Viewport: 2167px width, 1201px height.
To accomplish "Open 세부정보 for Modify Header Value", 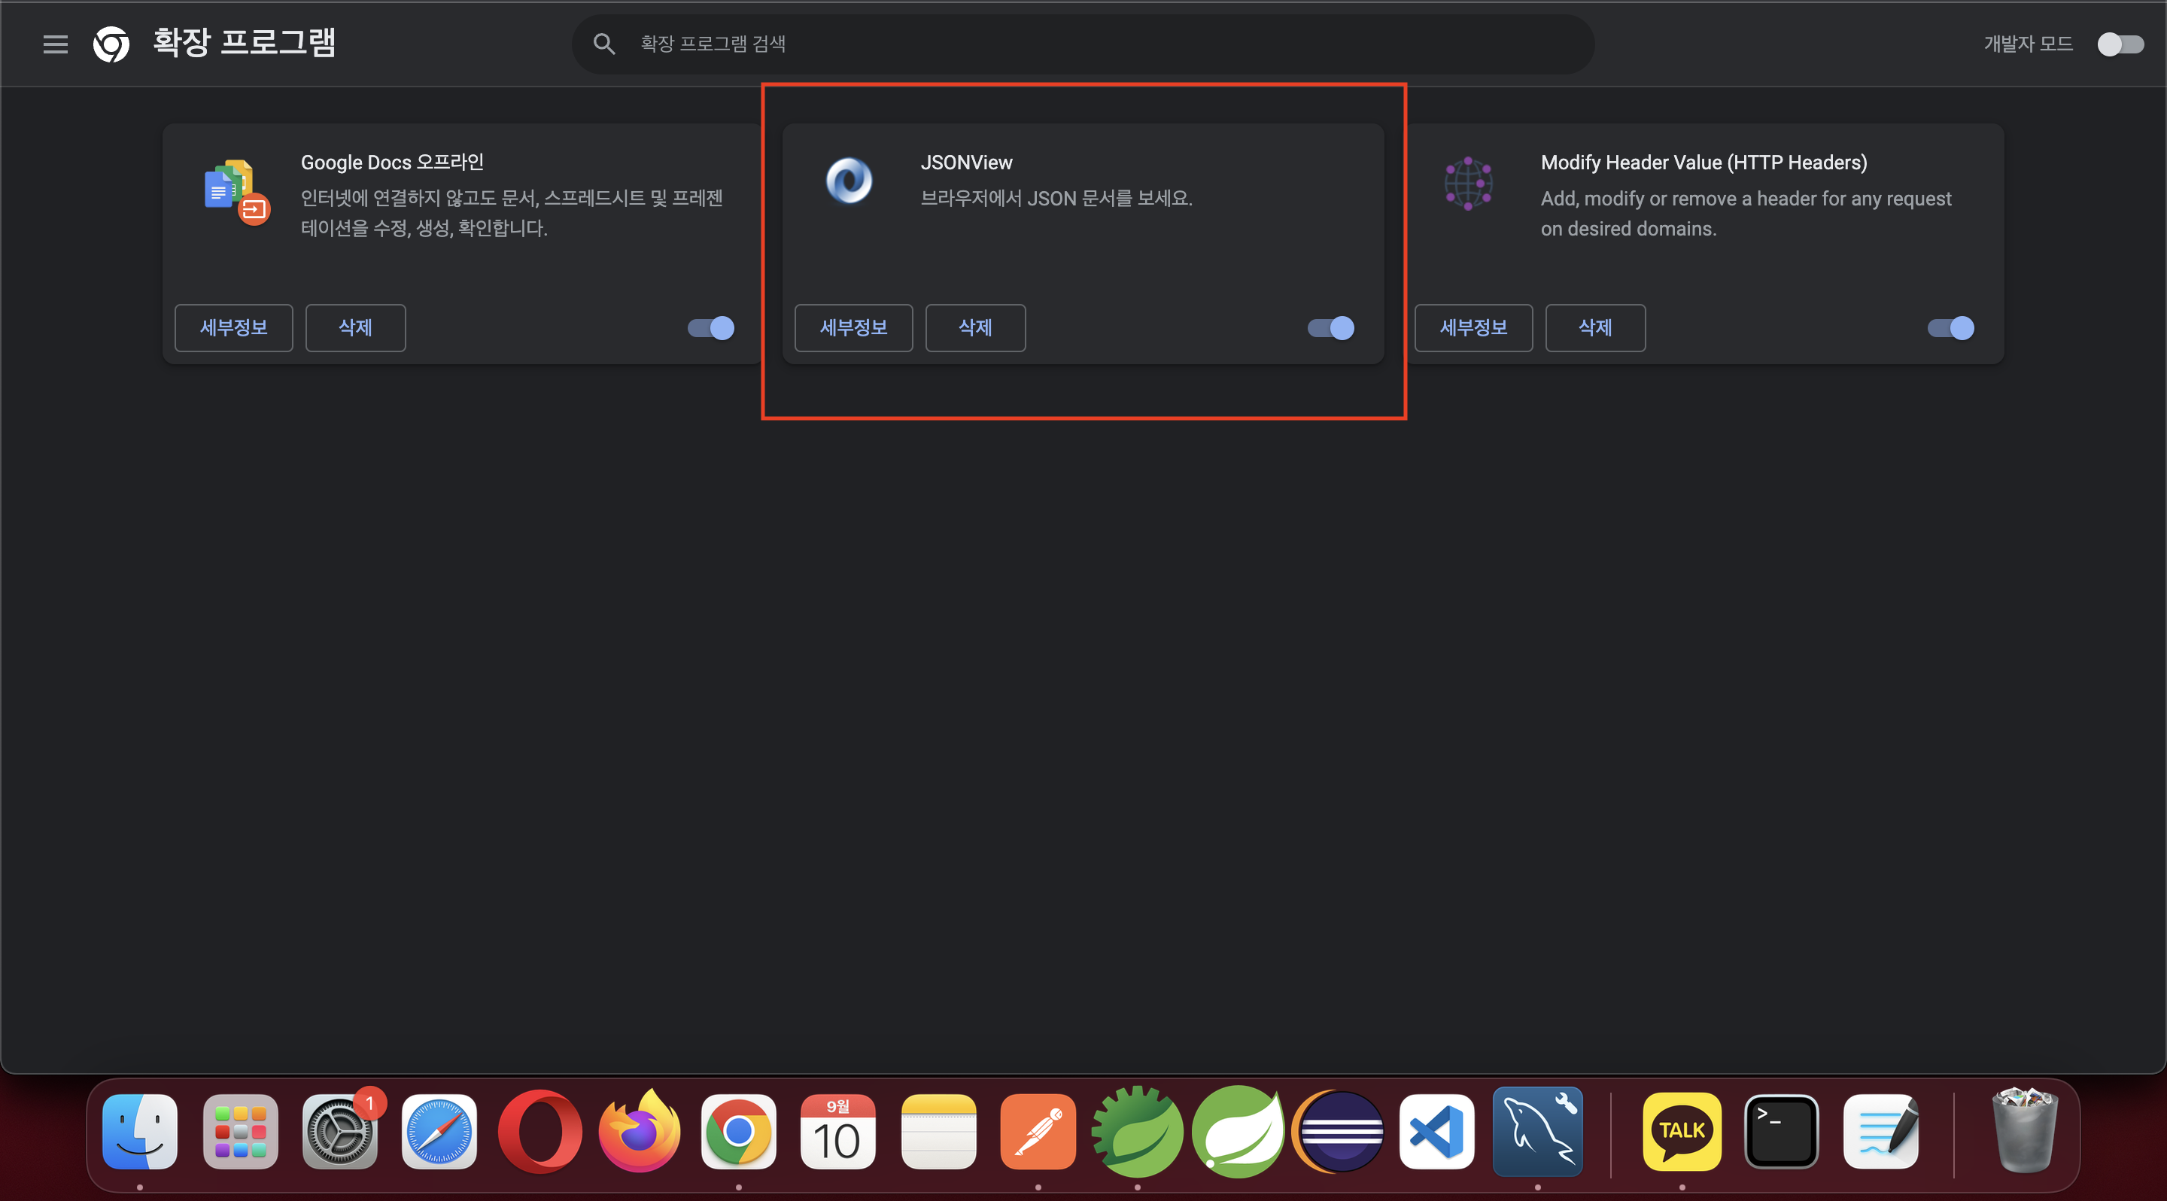I will click(x=1473, y=328).
